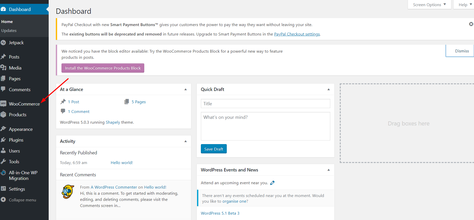474x220 pixels.
Task: Open the 1 Post link
Action: [x=74, y=102]
